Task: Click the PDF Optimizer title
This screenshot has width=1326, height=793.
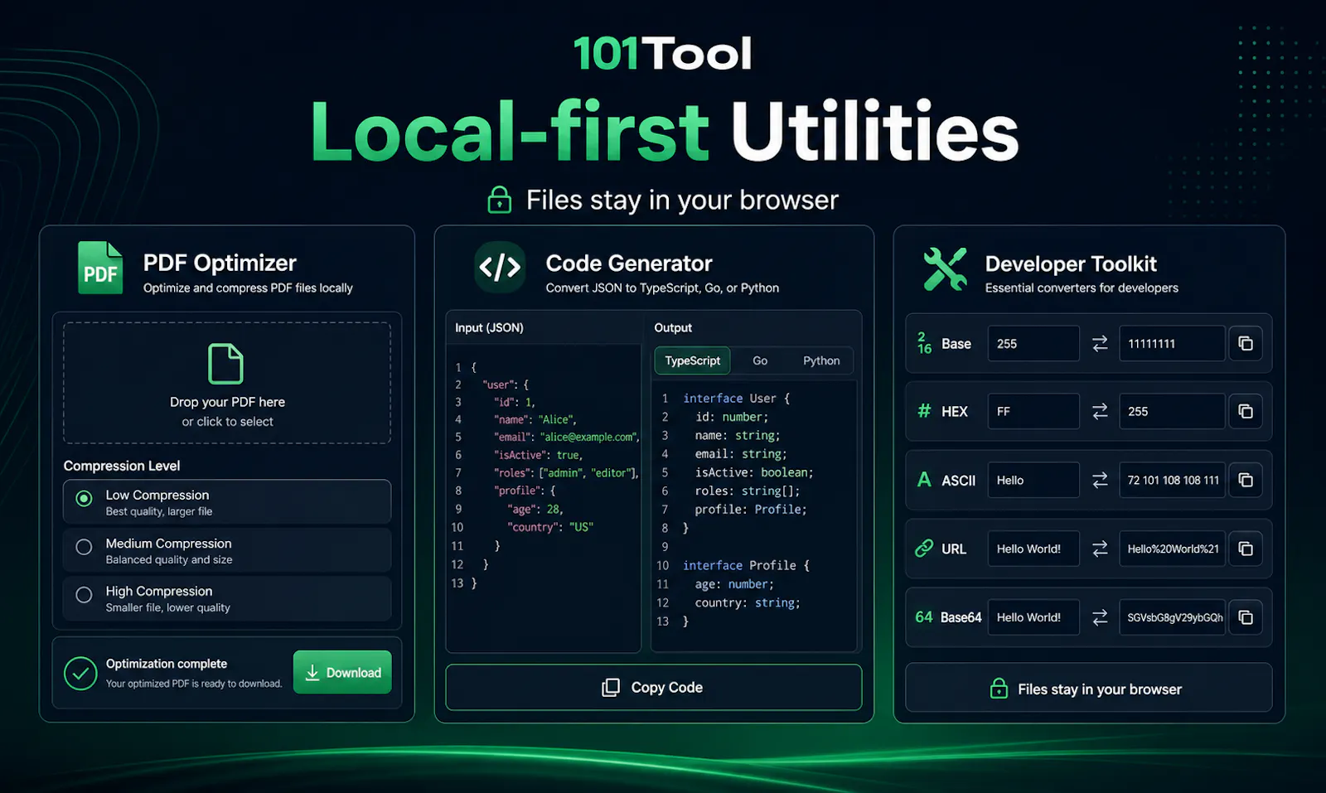Action: [220, 263]
